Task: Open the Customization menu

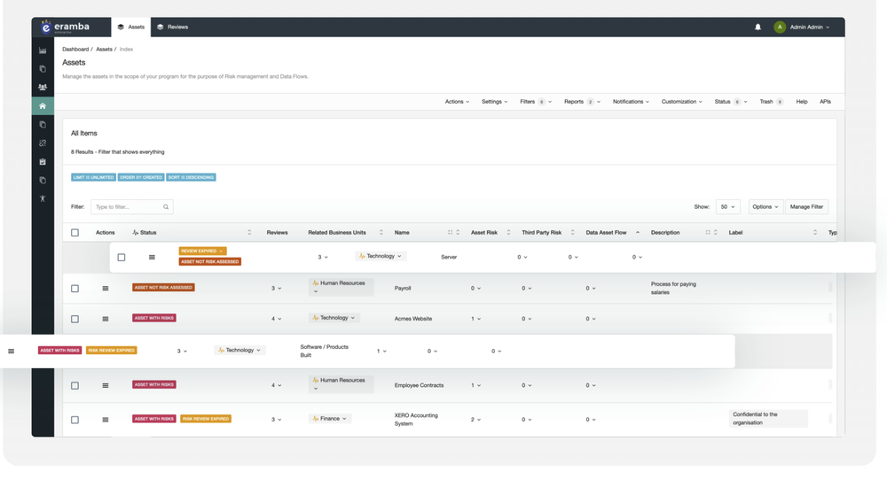Action: [x=681, y=102]
